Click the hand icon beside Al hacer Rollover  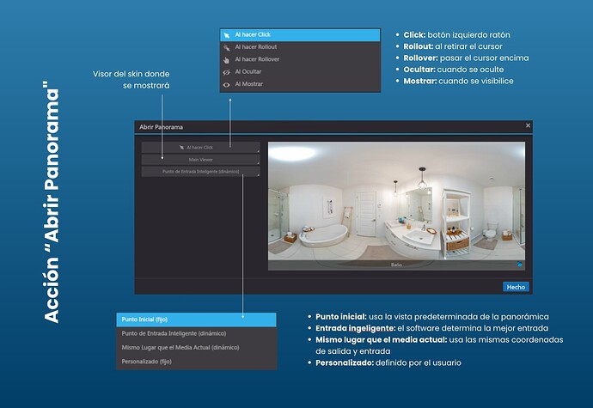227,60
